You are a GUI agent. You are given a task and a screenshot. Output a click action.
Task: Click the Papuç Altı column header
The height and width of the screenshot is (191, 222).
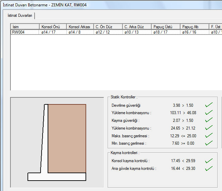click(195, 27)
